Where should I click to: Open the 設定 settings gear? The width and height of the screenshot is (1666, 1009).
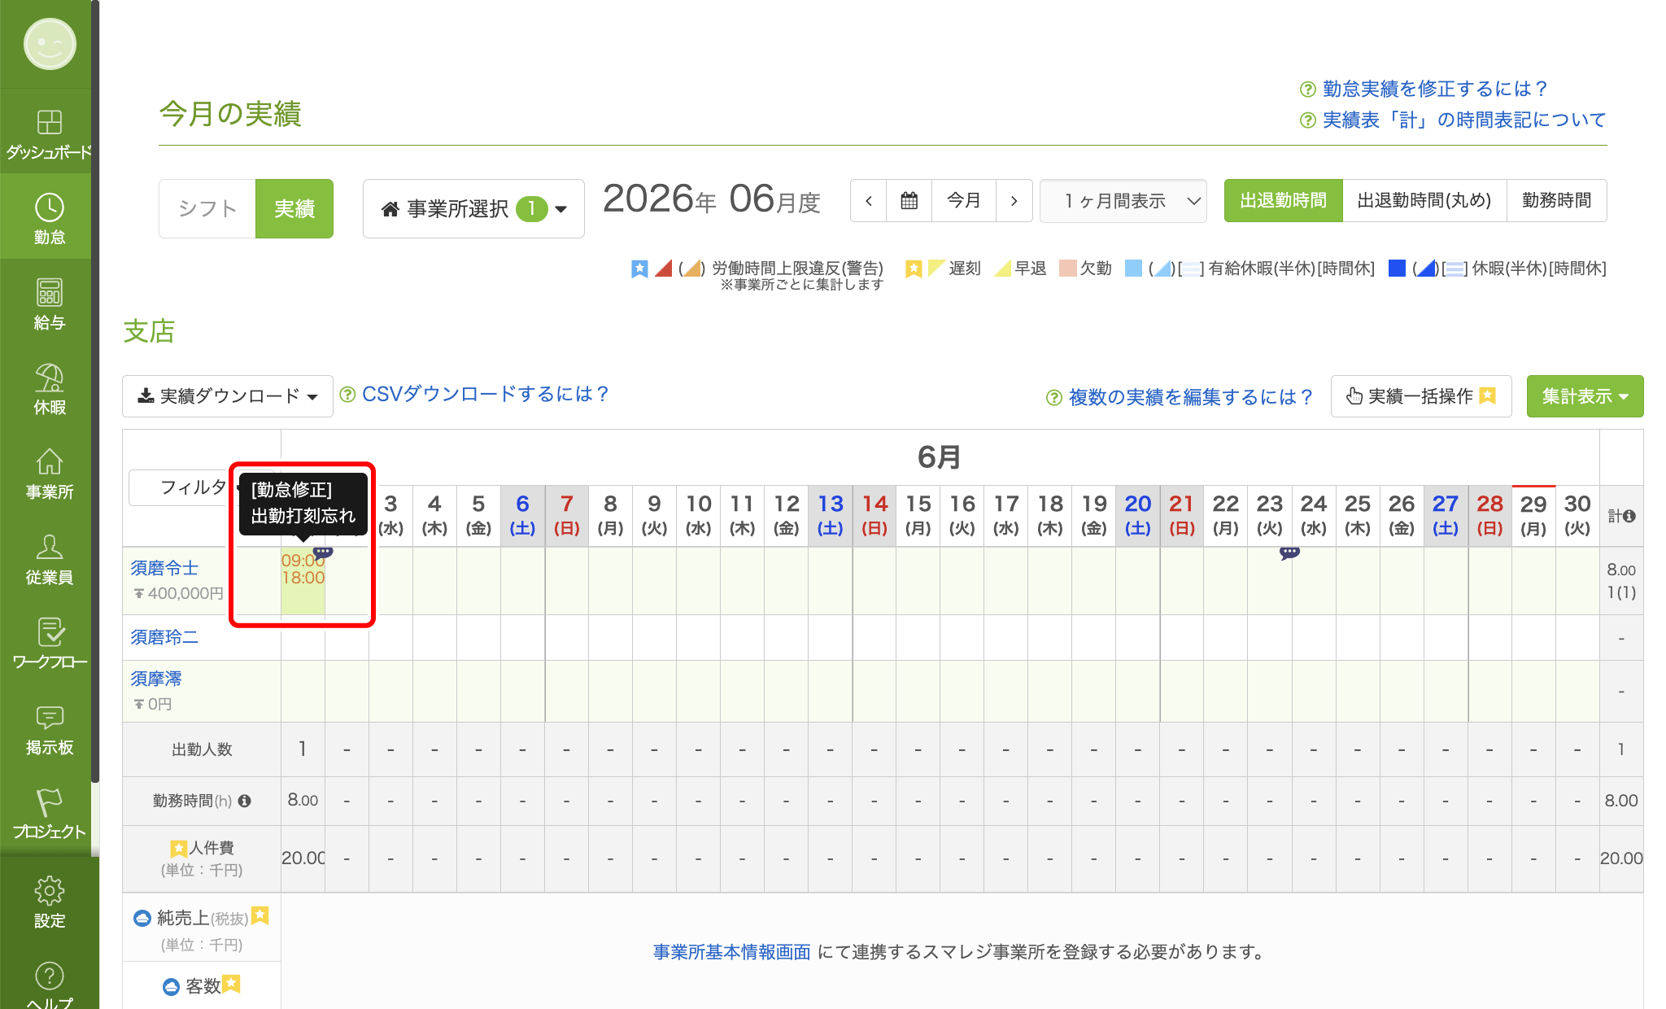point(50,902)
